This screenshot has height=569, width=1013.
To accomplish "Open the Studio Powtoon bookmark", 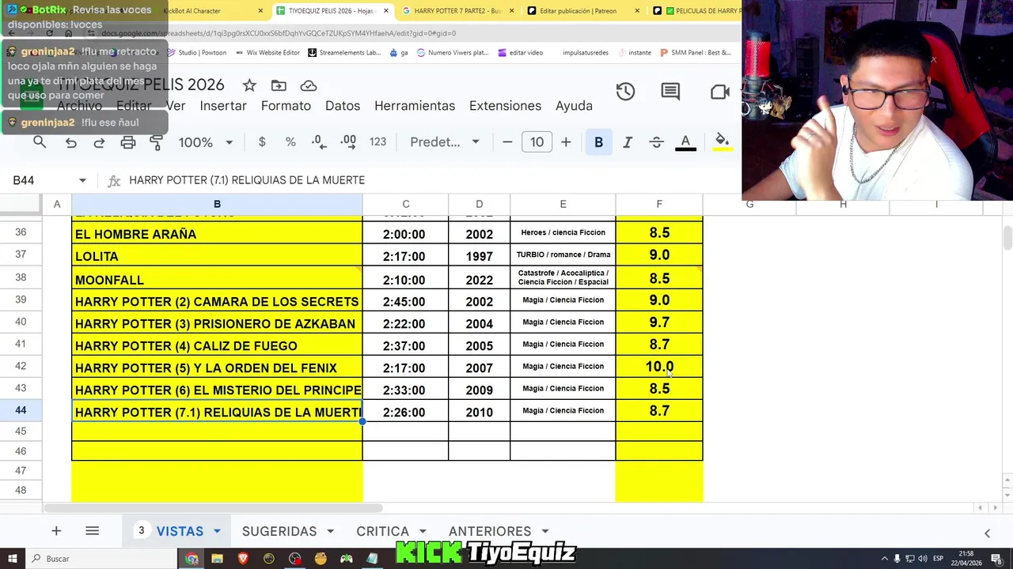I will (197, 53).
